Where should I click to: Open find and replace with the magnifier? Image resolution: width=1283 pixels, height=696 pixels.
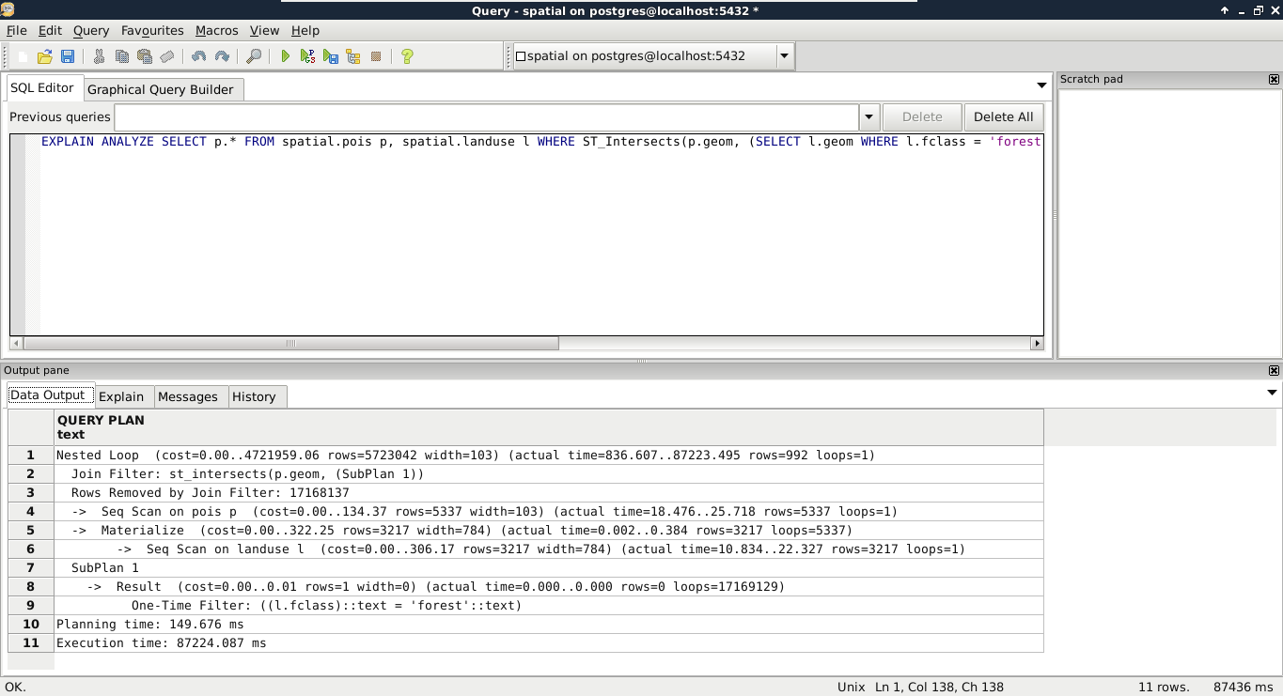(x=254, y=56)
